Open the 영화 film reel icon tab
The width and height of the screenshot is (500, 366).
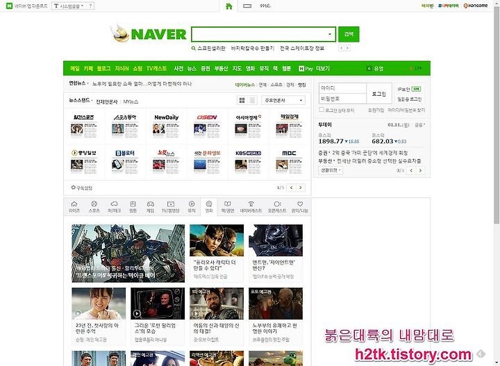point(209,206)
